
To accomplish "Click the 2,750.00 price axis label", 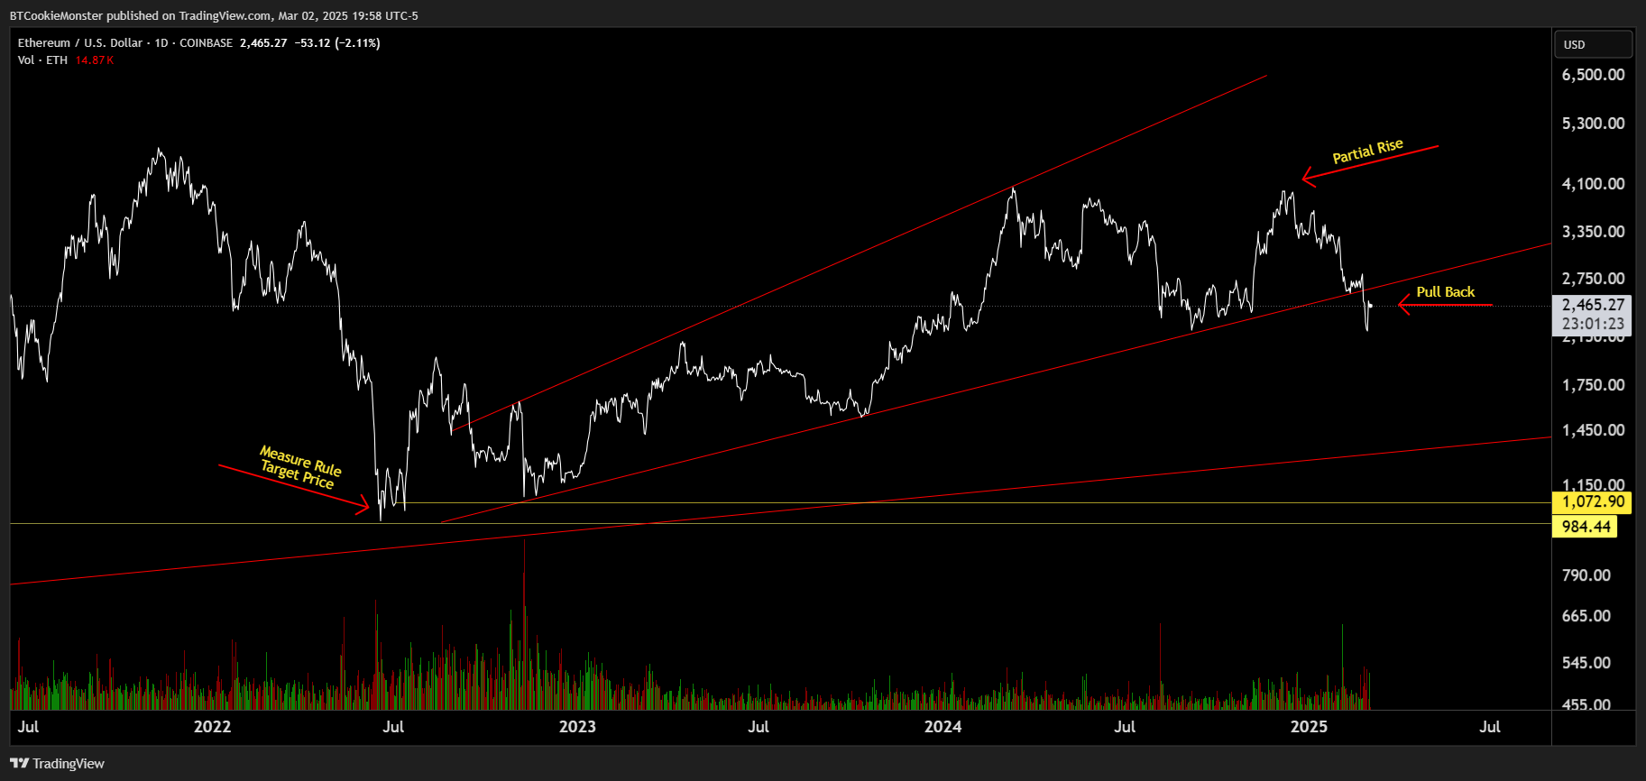I will (1593, 279).
